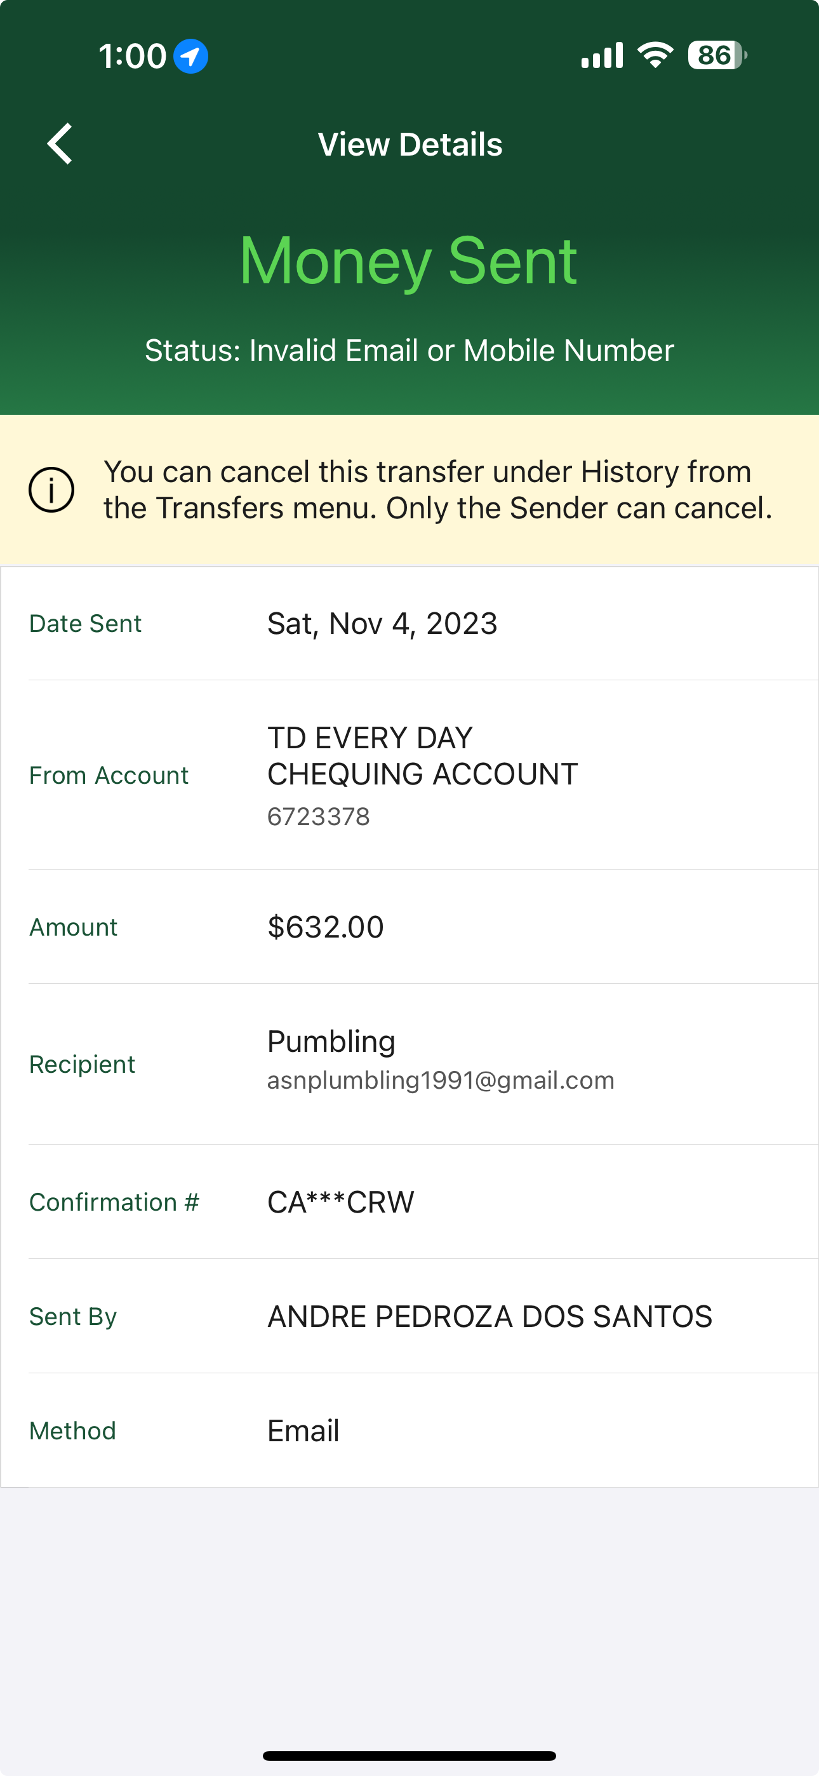
Task: Tap the circled info icon in banner
Action: pyautogui.click(x=51, y=490)
